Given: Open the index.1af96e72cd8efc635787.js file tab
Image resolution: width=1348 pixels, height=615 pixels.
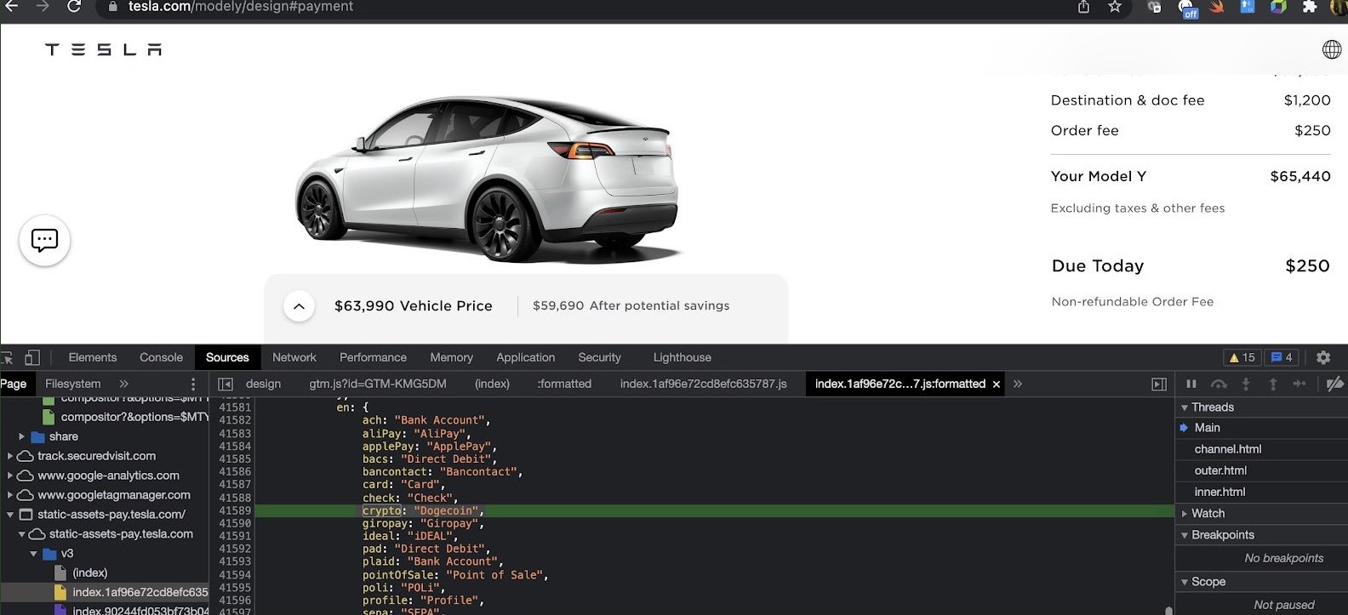Looking at the screenshot, I should pyautogui.click(x=704, y=384).
